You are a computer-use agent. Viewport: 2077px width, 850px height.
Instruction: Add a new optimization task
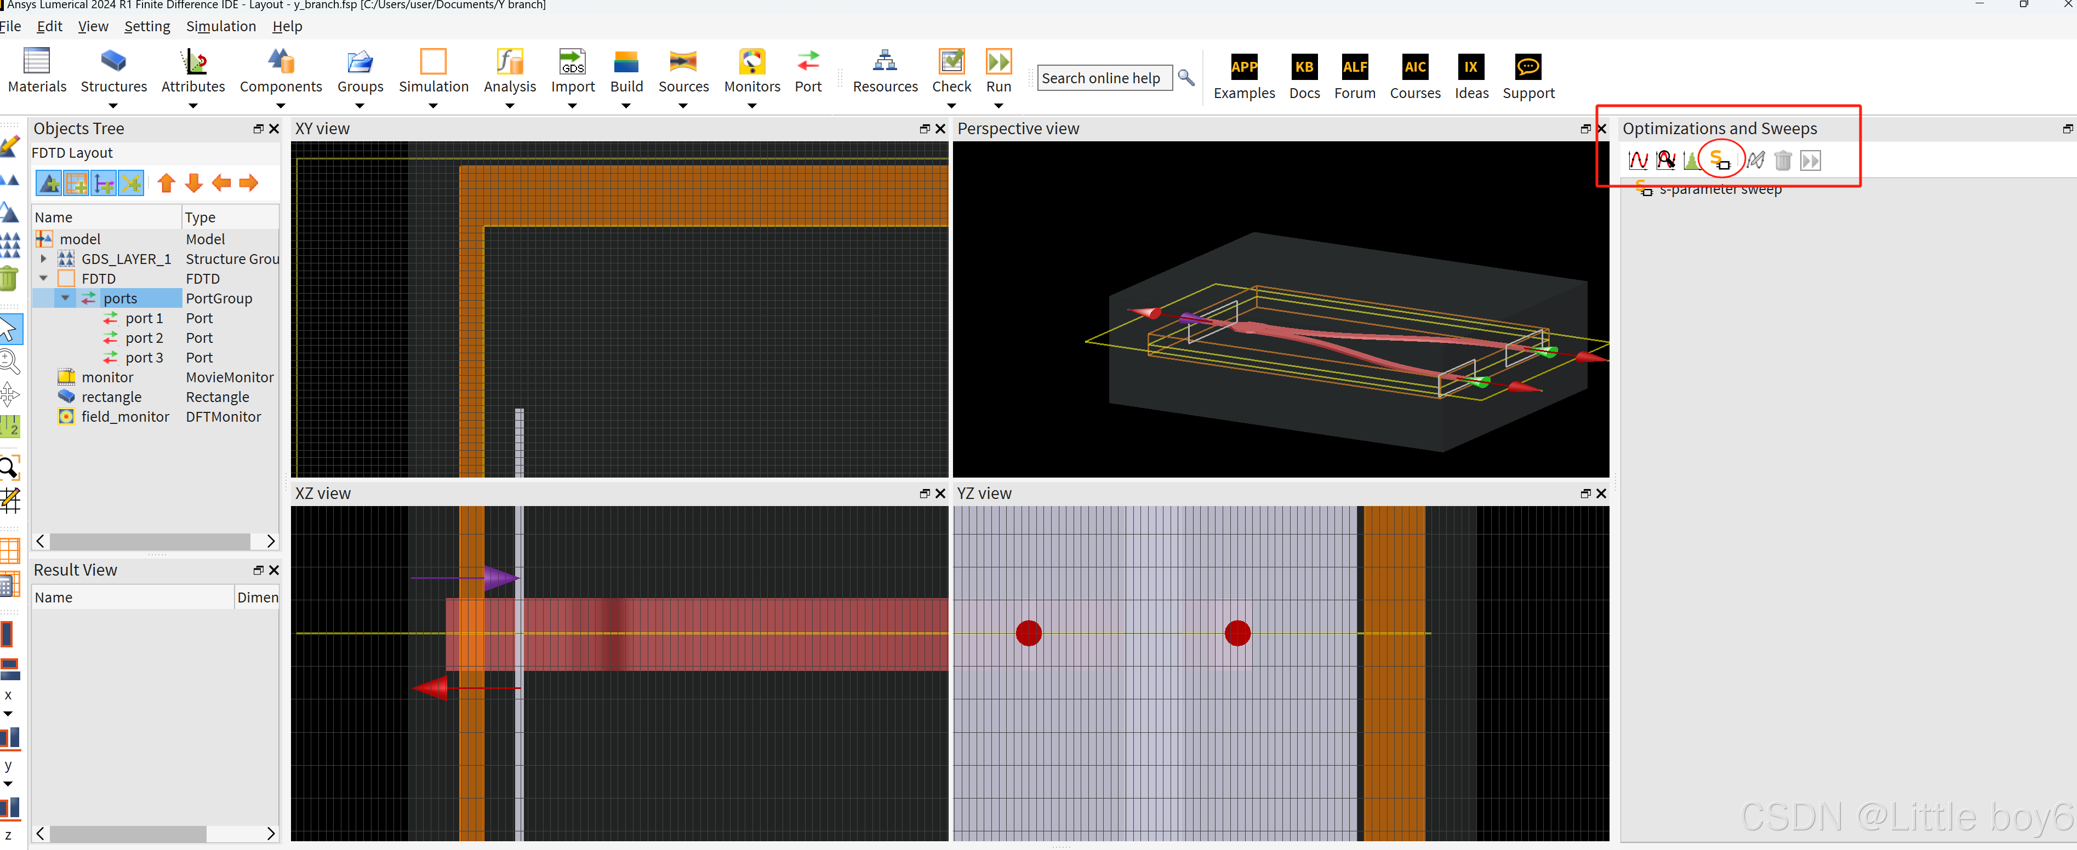[x=1665, y=160]
